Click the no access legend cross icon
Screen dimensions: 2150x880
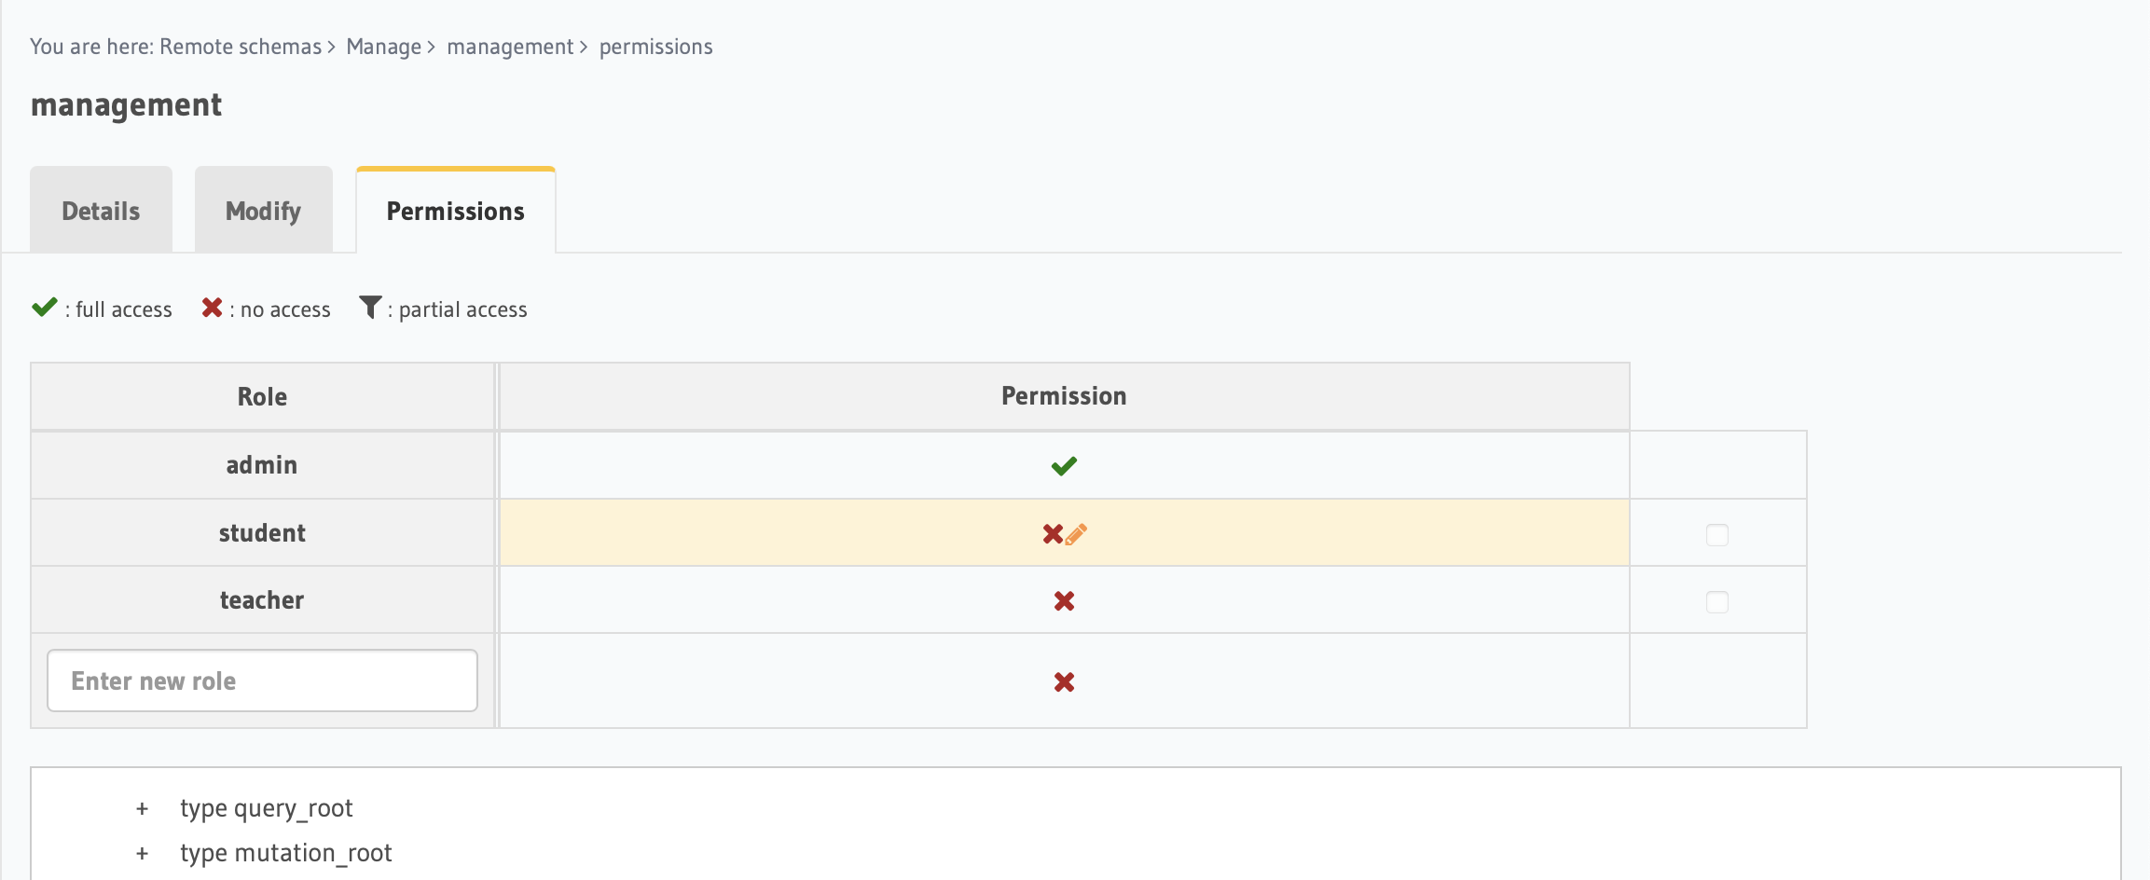211,307
